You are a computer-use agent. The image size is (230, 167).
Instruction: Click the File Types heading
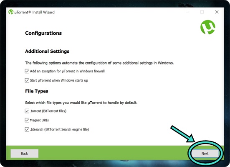(36, 91)
